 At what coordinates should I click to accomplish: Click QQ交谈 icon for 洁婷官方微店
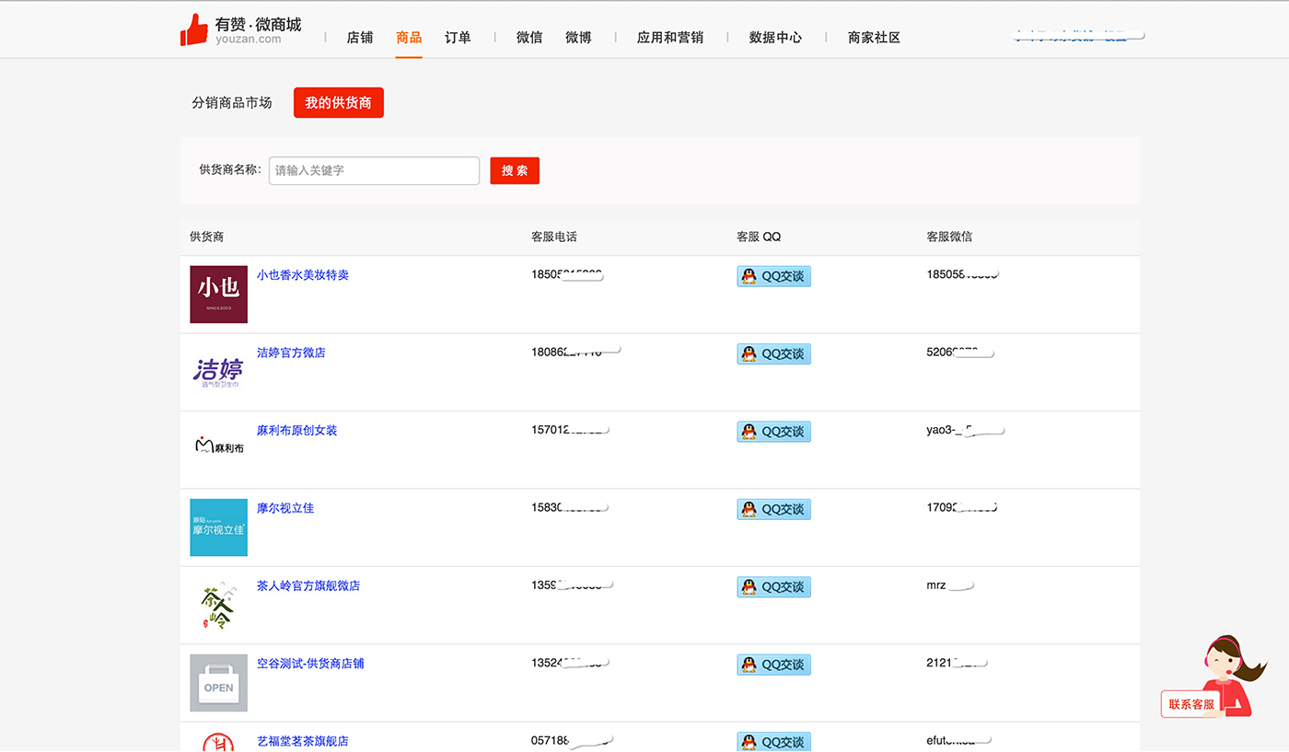tap(773, 353)
